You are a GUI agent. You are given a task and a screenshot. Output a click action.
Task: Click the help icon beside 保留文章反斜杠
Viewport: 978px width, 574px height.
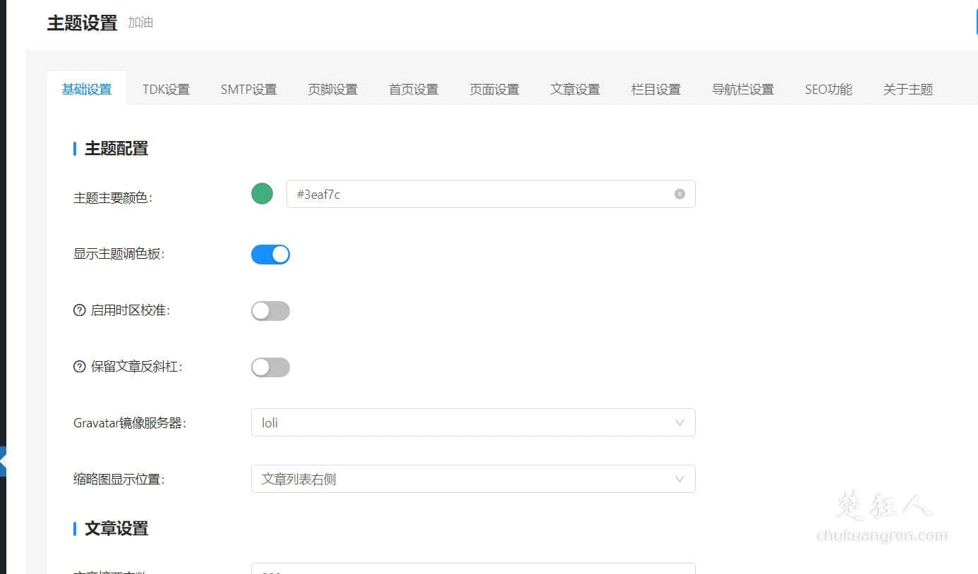pos(78,367)
